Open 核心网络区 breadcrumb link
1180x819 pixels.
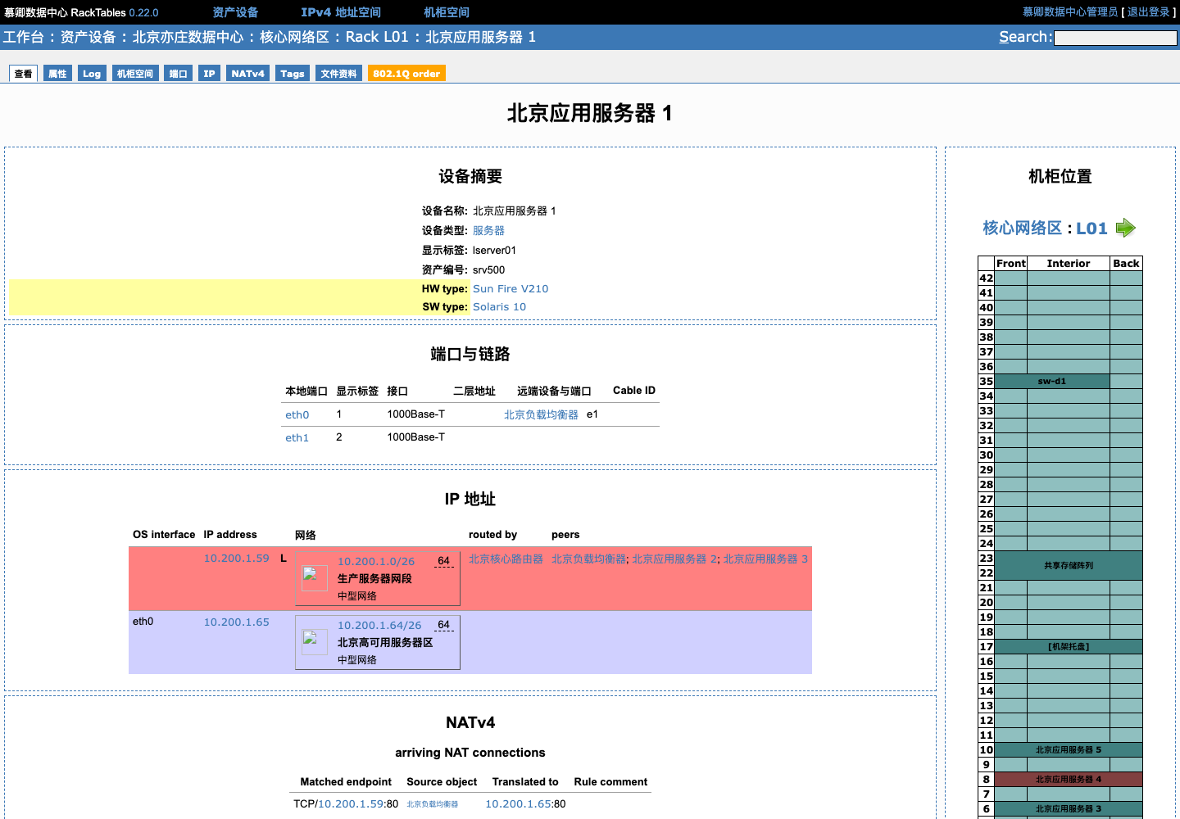(x=294, y=37)
